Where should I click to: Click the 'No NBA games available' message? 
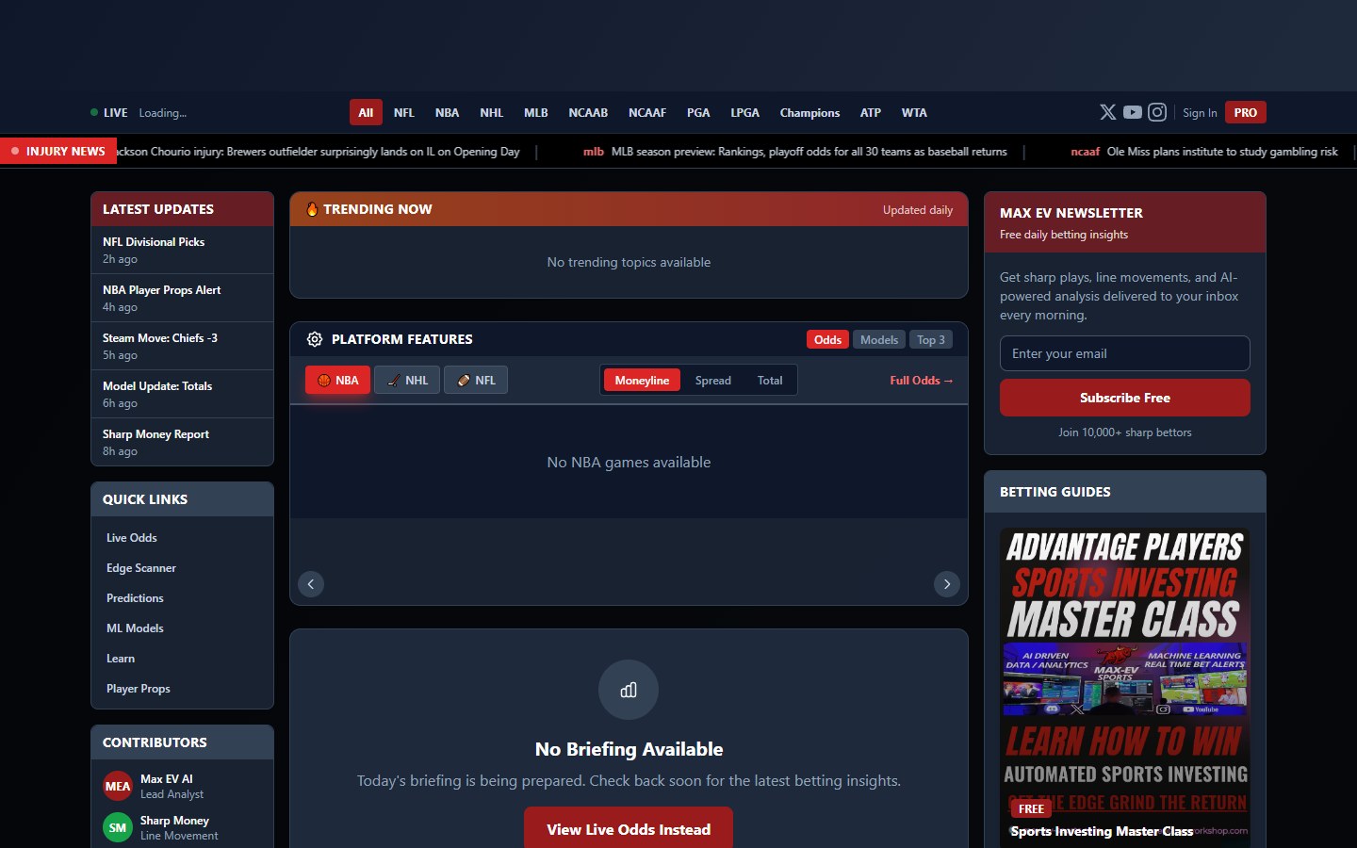pyautogui.click(x=629, y=462)
